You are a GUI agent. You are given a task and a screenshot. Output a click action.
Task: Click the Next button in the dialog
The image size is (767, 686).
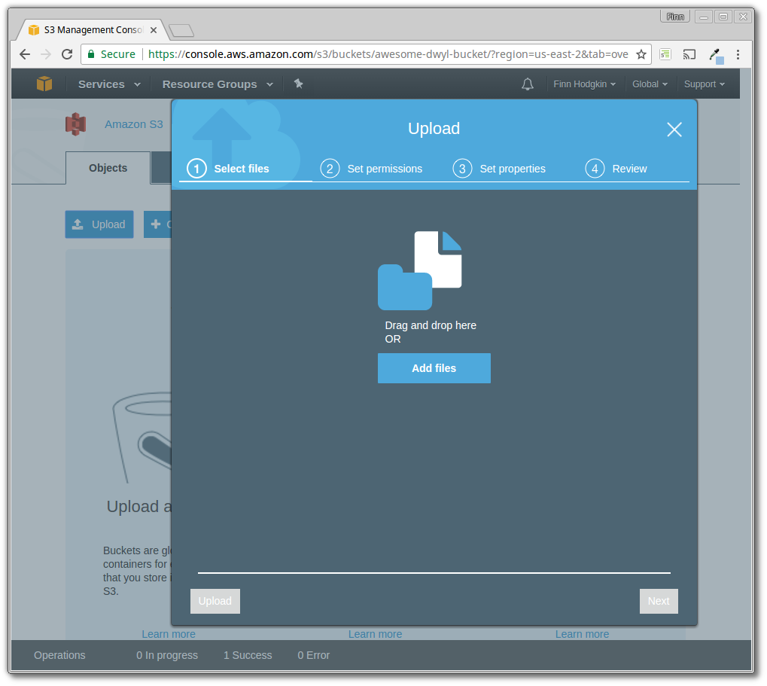point(659,601)
